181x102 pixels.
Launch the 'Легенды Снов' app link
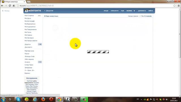[29, 56]
